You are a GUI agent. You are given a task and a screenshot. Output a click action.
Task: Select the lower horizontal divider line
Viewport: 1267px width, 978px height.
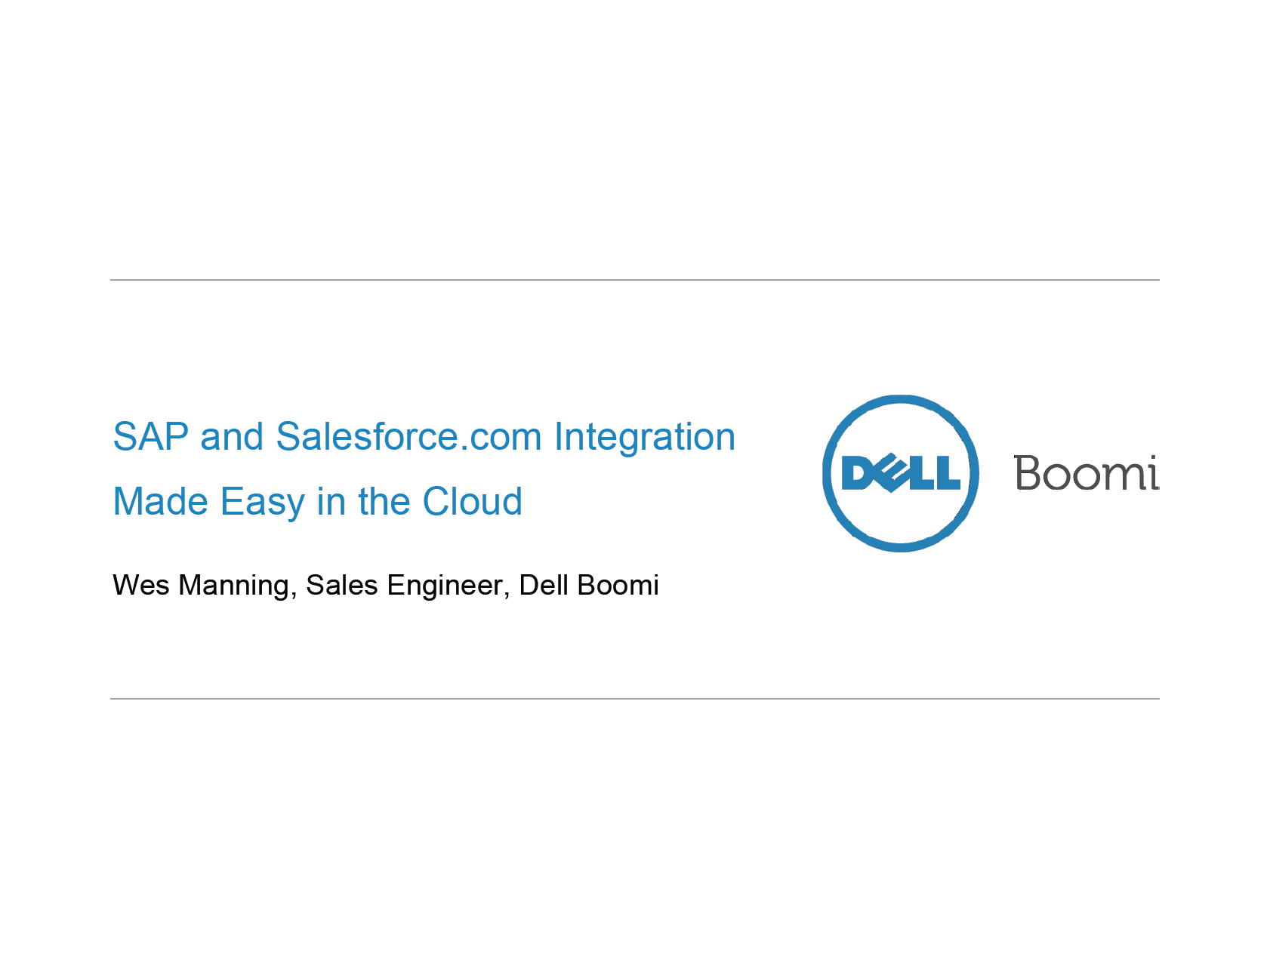click(x=634, y=699)
